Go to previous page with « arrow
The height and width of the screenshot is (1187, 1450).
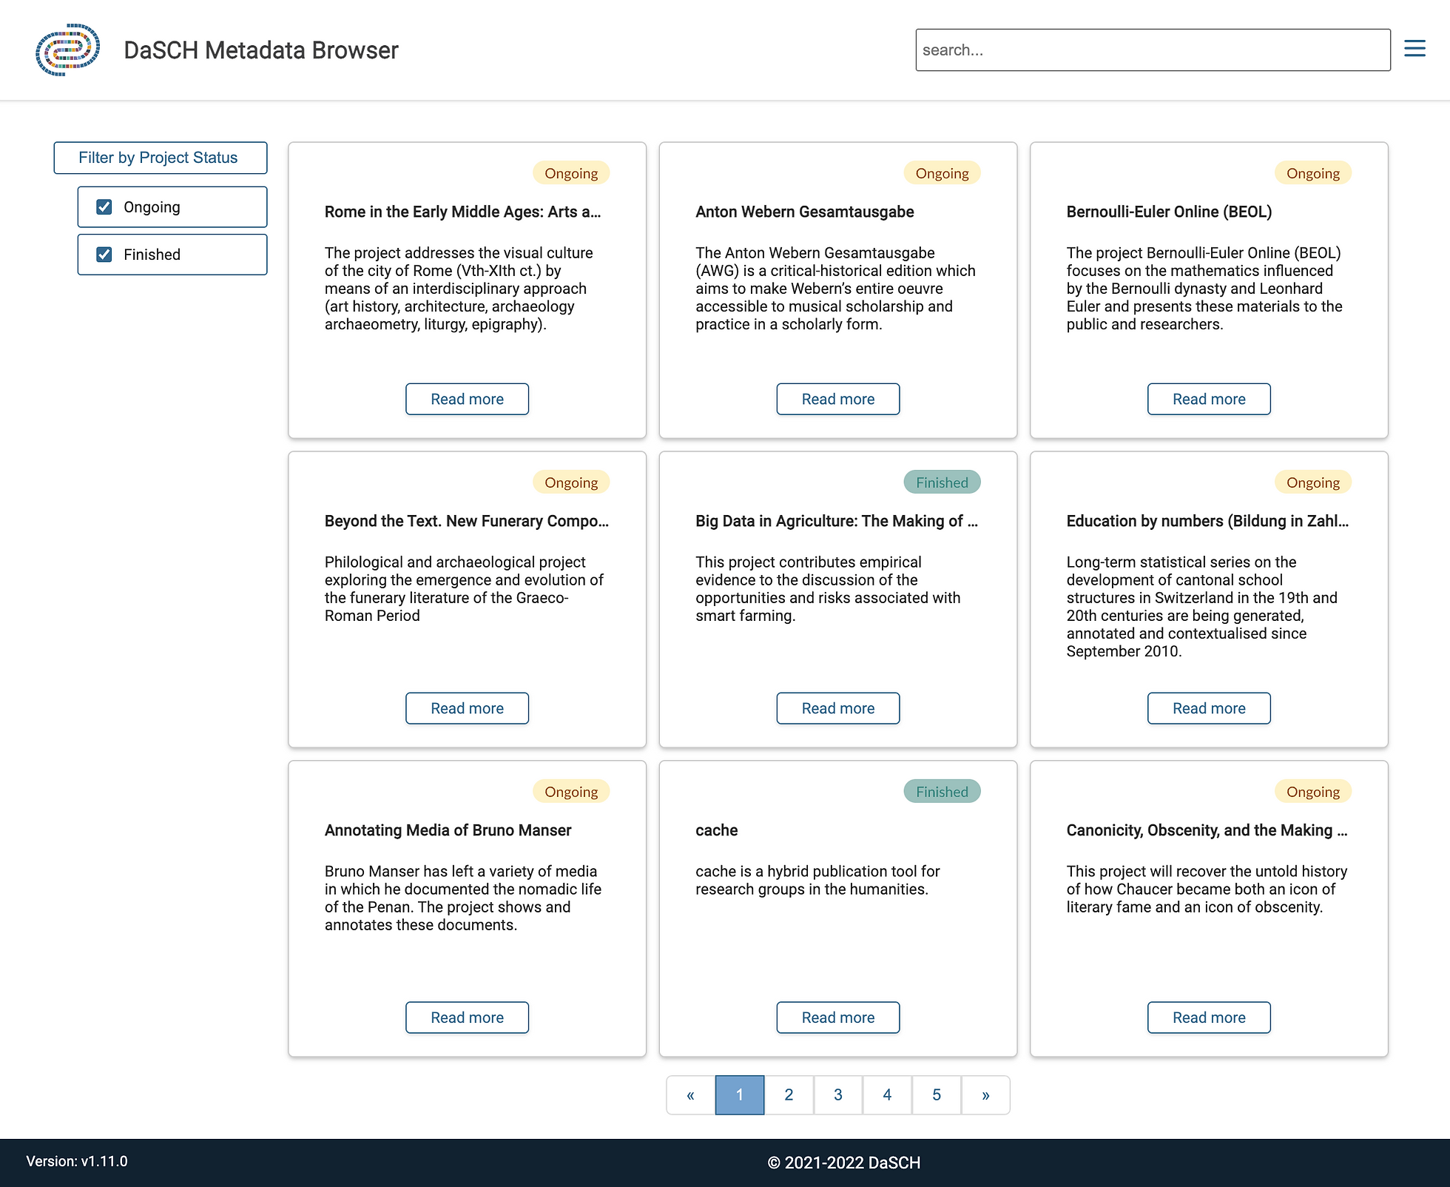690,1095
